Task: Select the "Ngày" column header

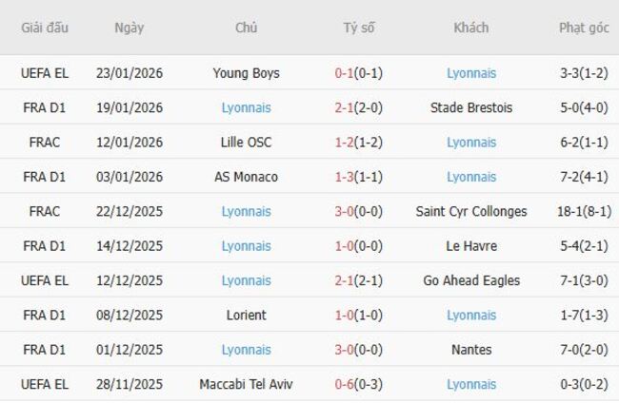Action: (130, 28)
